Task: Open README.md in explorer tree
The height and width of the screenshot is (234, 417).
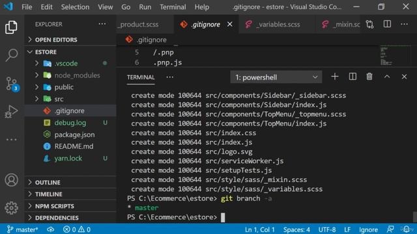Action: coord(70,146)
